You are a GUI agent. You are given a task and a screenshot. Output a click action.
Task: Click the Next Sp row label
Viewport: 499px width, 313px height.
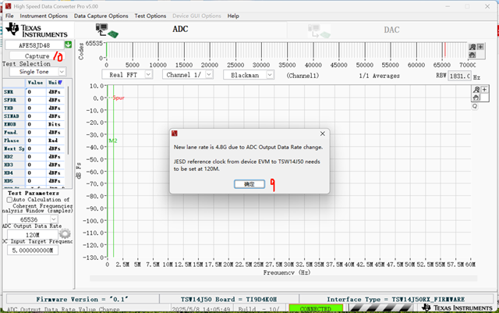(x=14, y=148)
